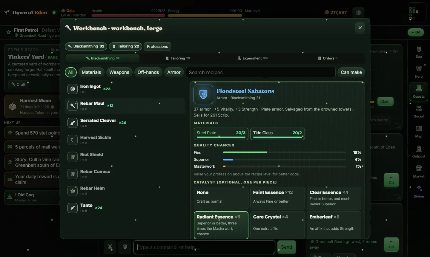The height and width of the screenshot is (257, 430).
Task: Click the Search recipes field
Action: tap(261, 72)
